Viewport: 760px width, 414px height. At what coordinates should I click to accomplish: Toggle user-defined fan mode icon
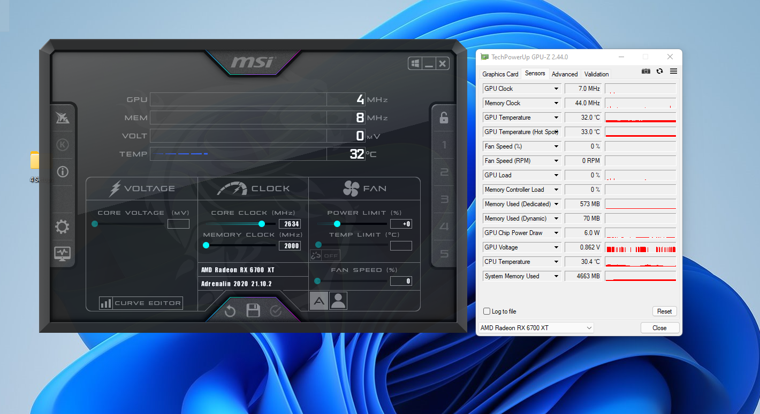pyautogui.click(x=338, y=301)
